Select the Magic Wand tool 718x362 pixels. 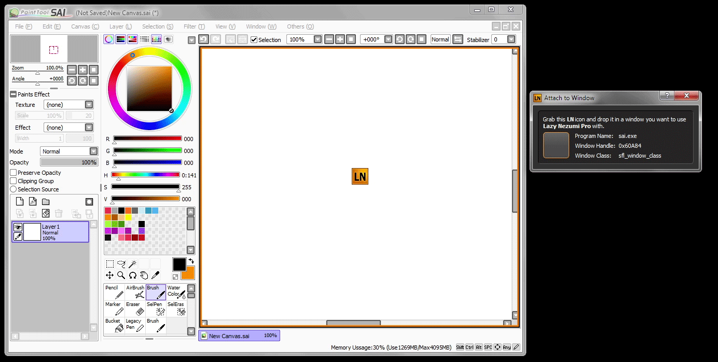[x=133, y=264]
